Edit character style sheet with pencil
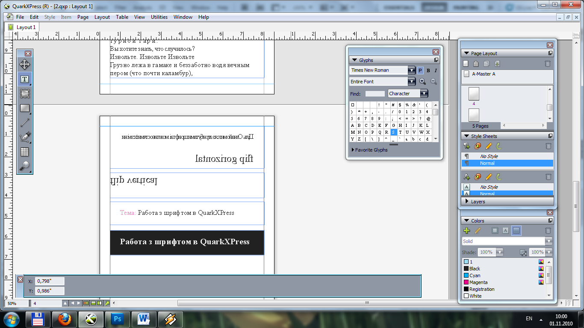This screenshot has width=584, height=328. [489, 176]
